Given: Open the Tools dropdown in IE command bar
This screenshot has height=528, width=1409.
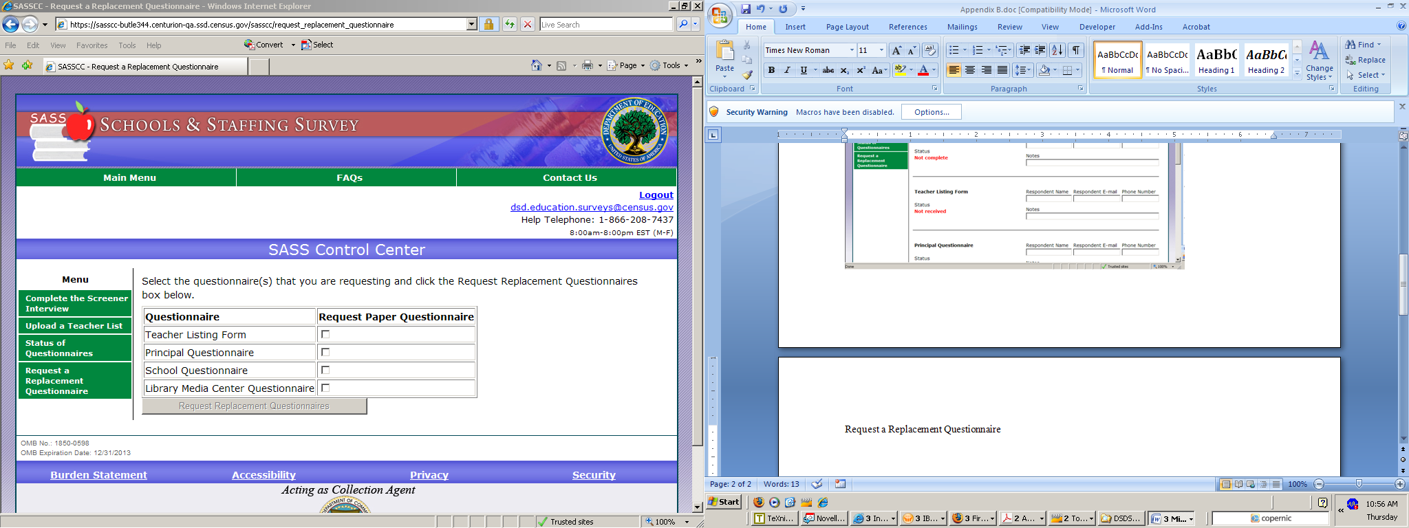Looking at the screenshot, I should 669,65.
